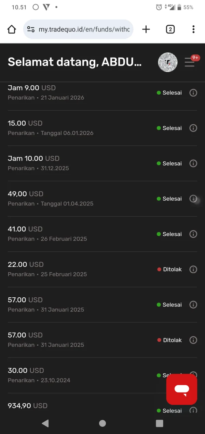The image size is (205, 434).
Task: Open the red live chat bubble
Action: [x=182, y=389]
